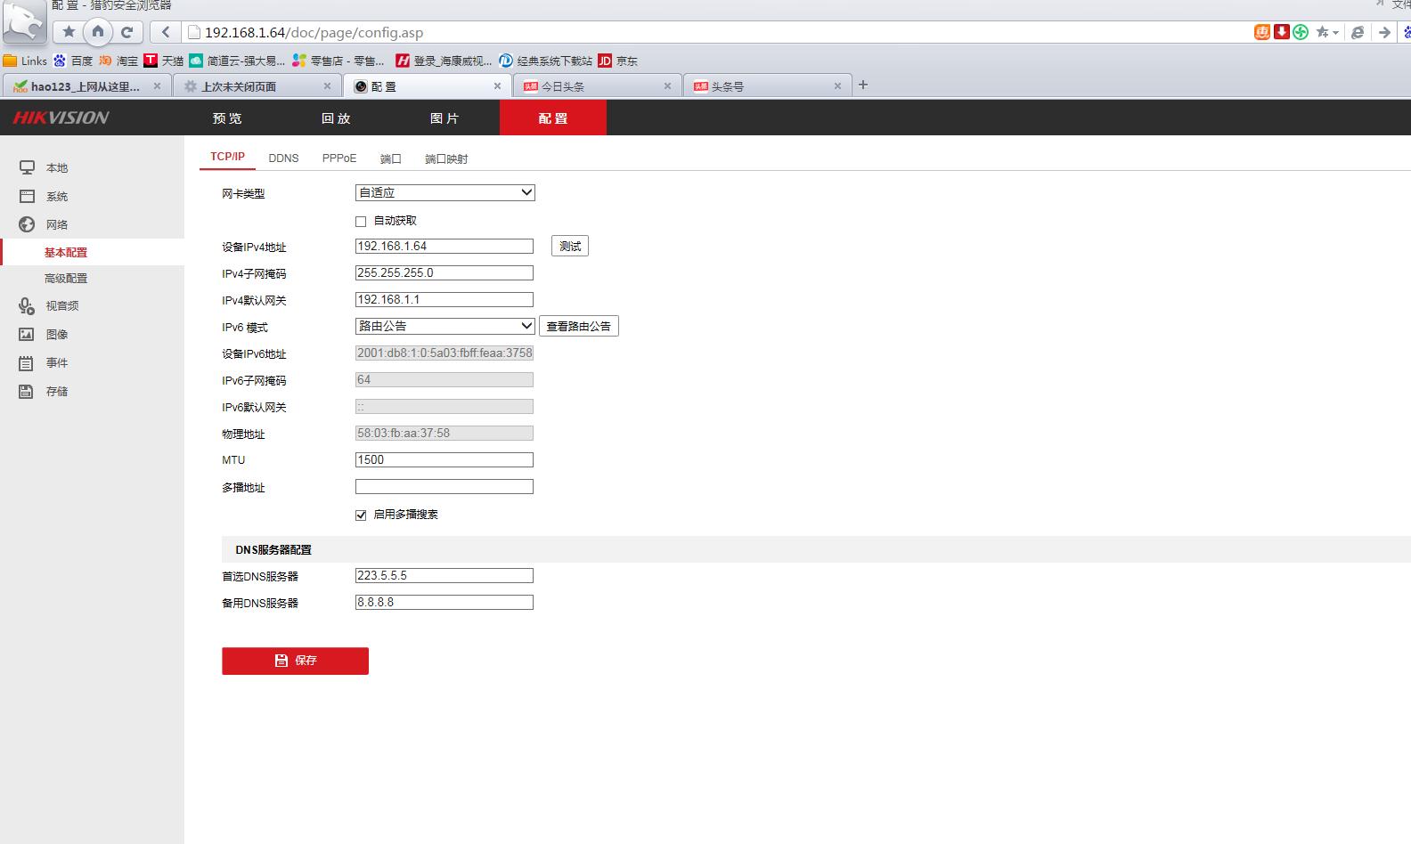Click the Video/Audio (视音频) icon
1411x844 pixels.
[x=27, y=306]
